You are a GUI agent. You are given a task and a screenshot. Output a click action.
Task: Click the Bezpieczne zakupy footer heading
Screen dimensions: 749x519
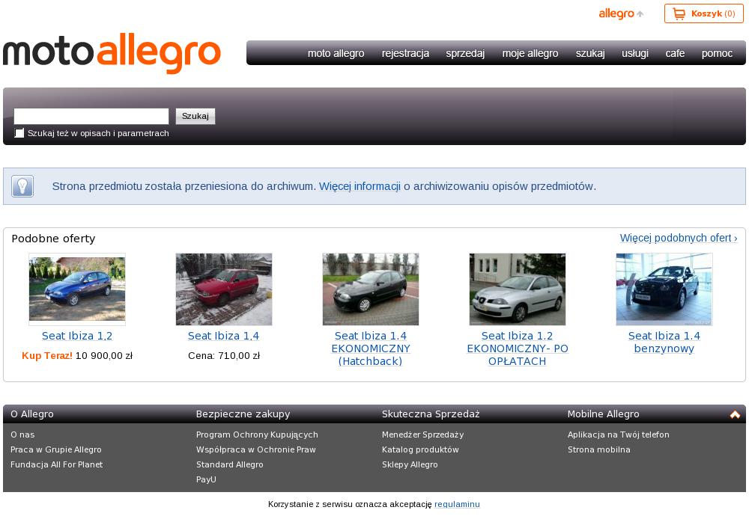pos(243,414)
